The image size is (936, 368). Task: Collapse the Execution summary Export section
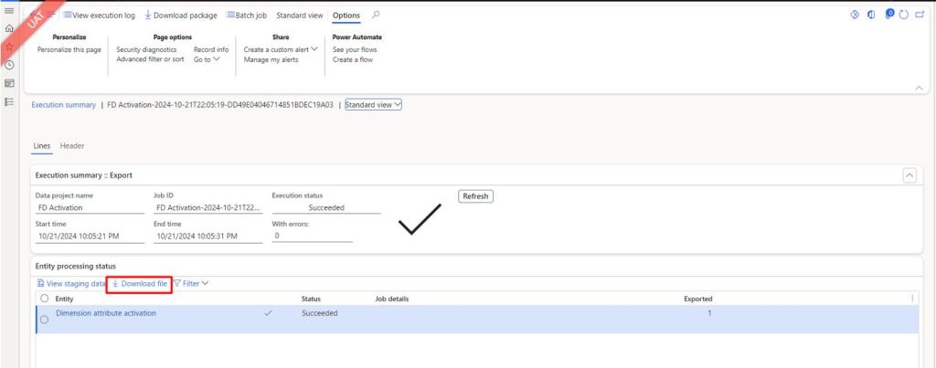(909, 174)
